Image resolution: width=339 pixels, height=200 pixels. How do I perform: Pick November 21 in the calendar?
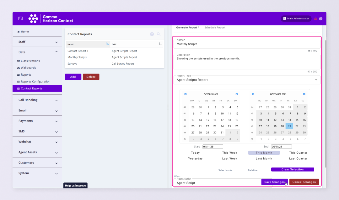[289, 126]
